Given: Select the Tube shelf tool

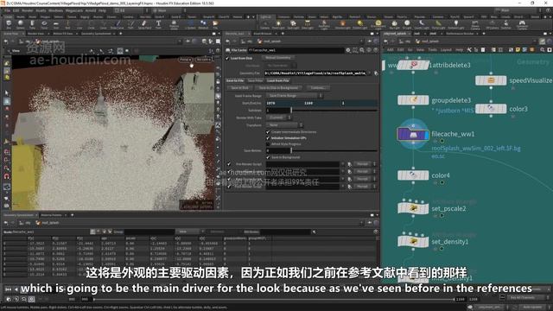Looking at the screenshot, I should point(32,24).
